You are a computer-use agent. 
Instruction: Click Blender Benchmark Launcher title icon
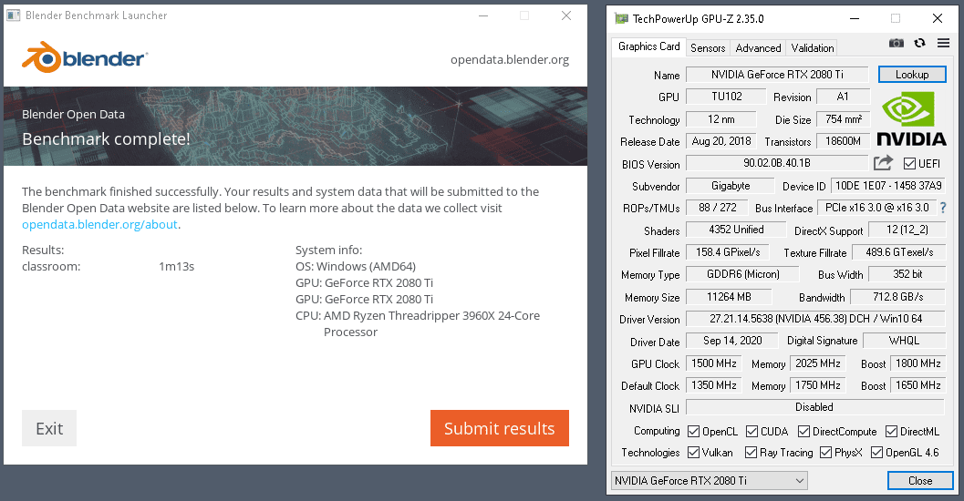click(x=13, y=15)
